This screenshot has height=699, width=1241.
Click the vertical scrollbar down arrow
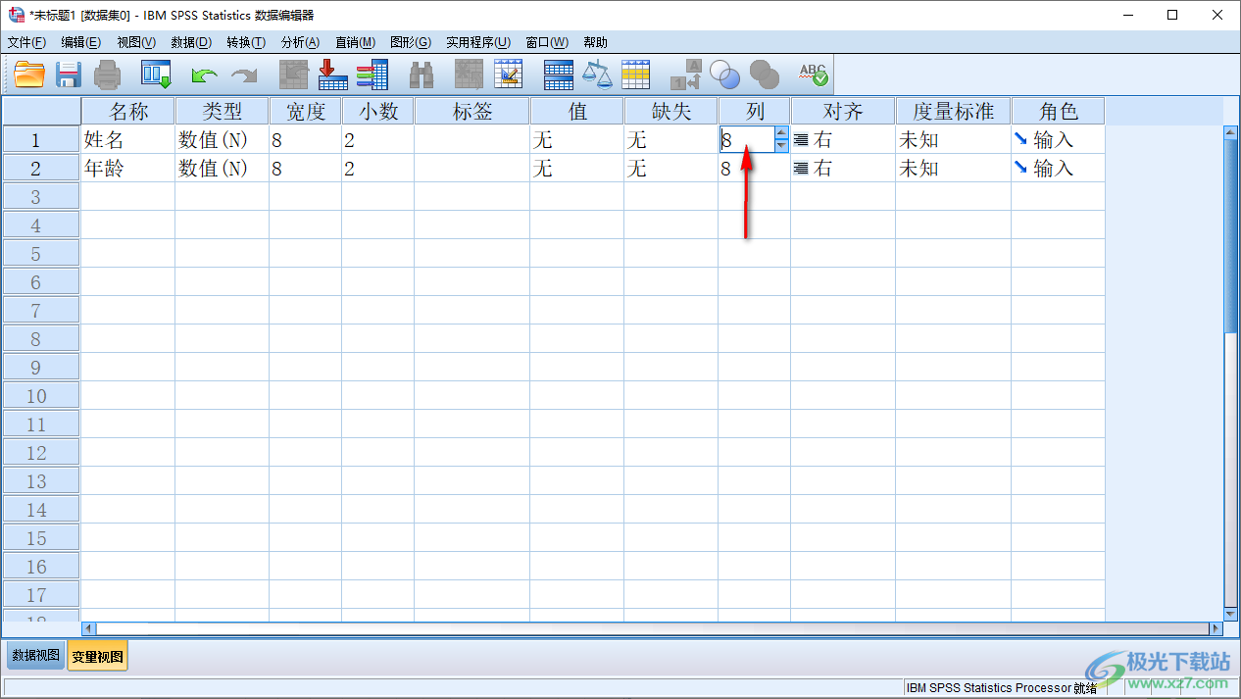(x=1231, y=614)
